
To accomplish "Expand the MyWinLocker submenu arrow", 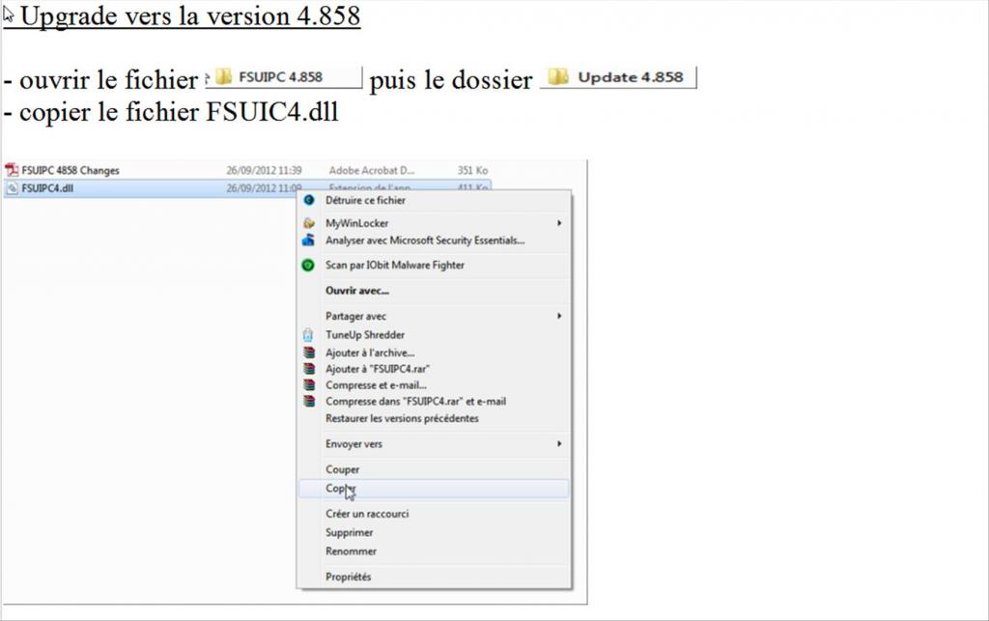I will click(559, 223).
